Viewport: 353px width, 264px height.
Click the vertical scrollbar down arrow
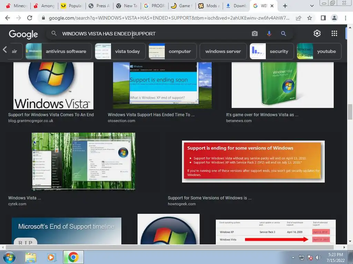pos(350,242)
